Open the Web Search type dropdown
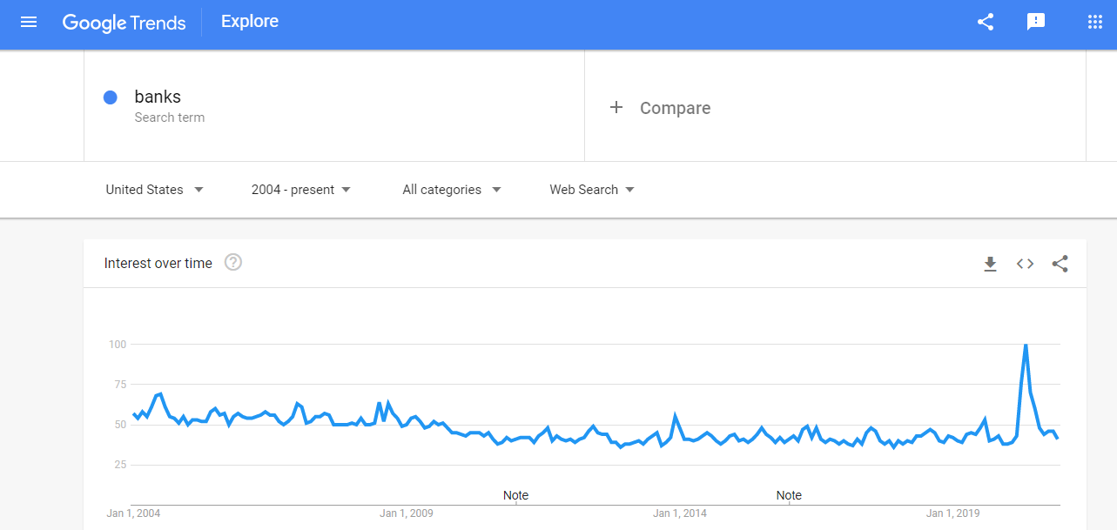Viewport: 1117px width, 530px height. coord(592,190)
